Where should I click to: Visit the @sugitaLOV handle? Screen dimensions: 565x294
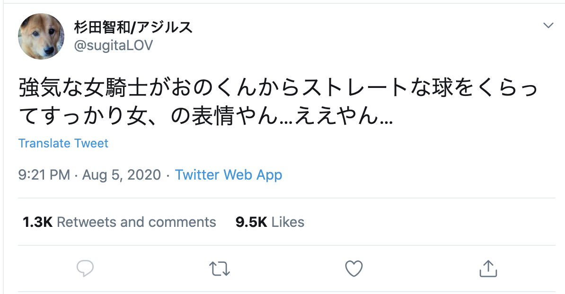pos(113,45)
